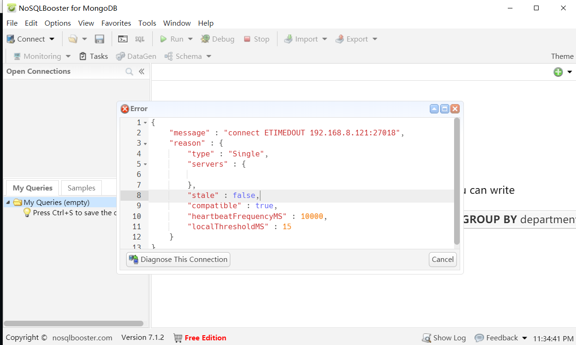
Task: Click the Import button
Action: (x=301, y=39)
